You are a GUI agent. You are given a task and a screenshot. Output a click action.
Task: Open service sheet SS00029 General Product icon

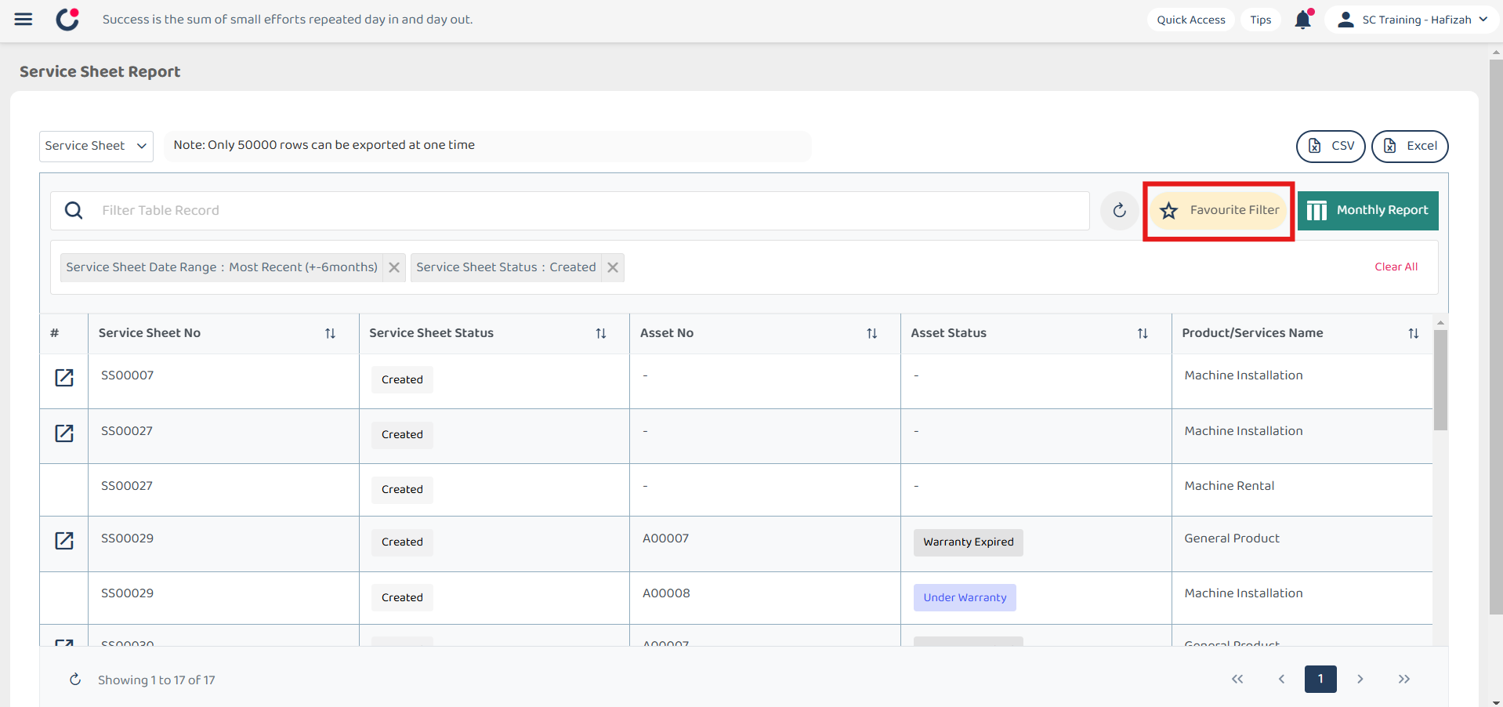pos(64,540)
